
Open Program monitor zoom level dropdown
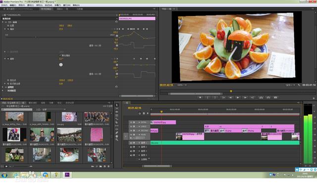[182, 85]
